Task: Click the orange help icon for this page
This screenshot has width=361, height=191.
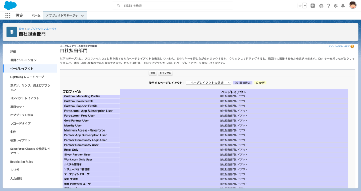Action: tap(352, 46)
